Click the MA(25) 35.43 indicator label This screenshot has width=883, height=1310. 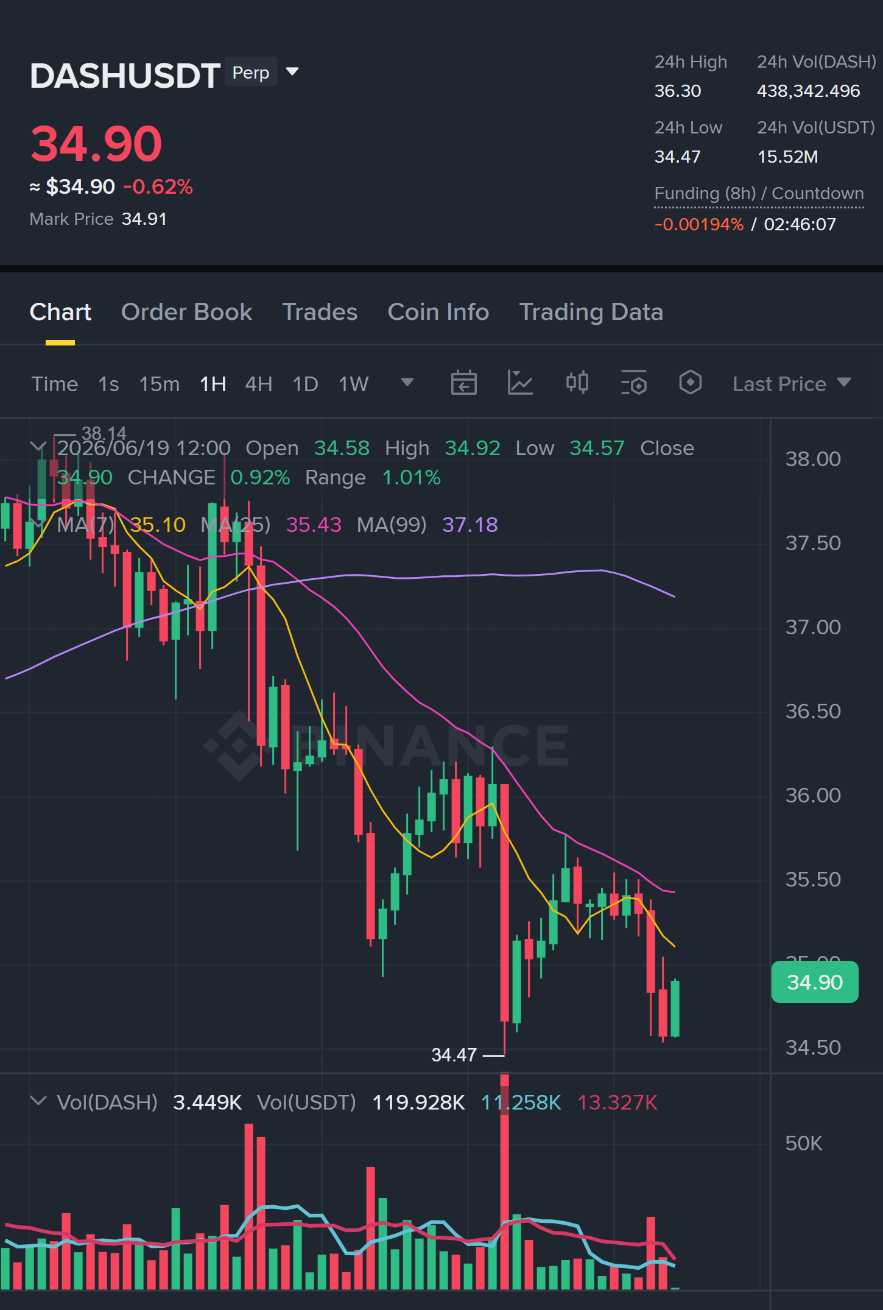[271, 525]
